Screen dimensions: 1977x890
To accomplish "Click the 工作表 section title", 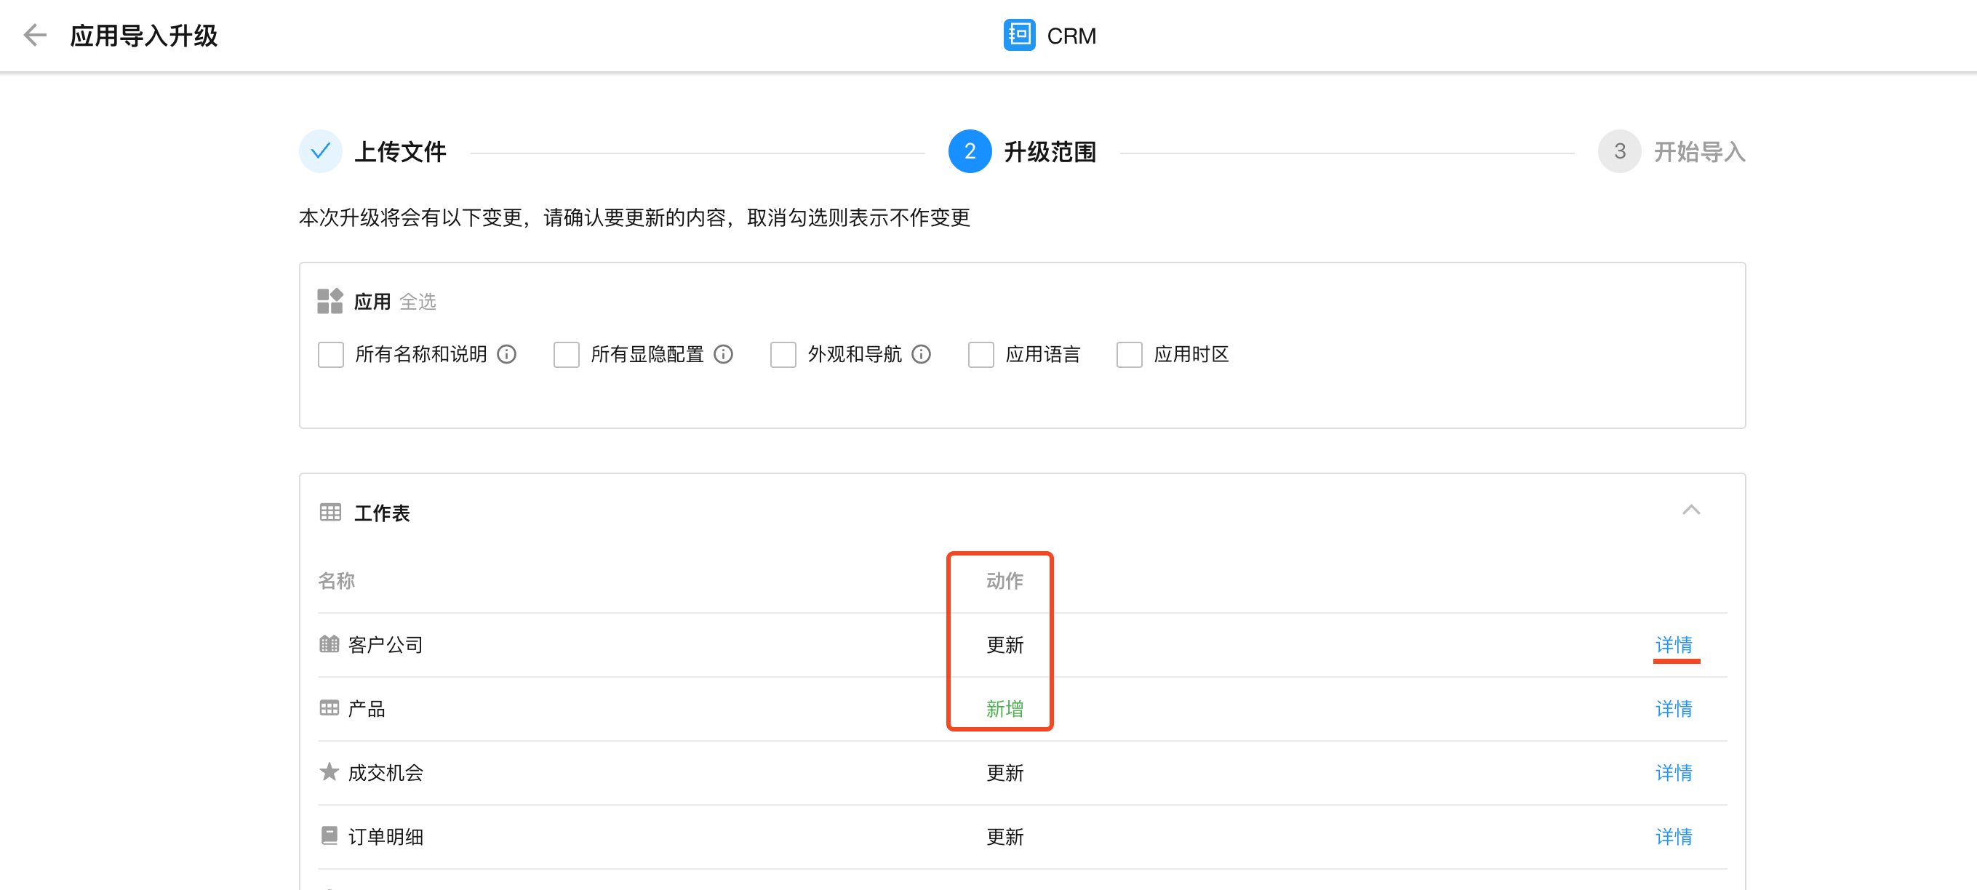I will [381, 513].
